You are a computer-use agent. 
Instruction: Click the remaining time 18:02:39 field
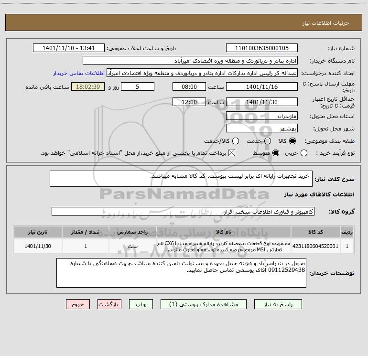coord(88,86)
